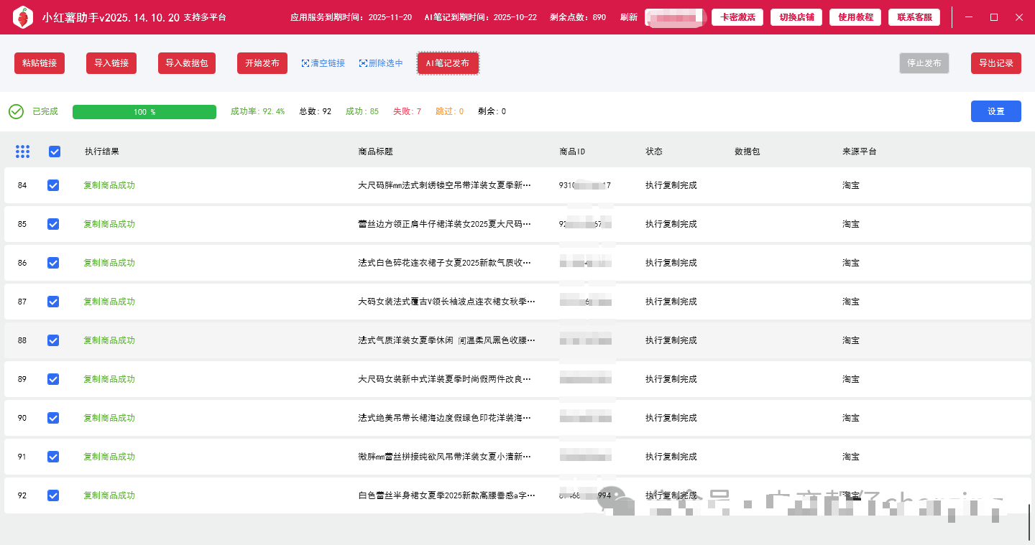Click the grid dots icon in table header
The height and width of the screenshot is (545, 1035).
[x=22, y=152]
